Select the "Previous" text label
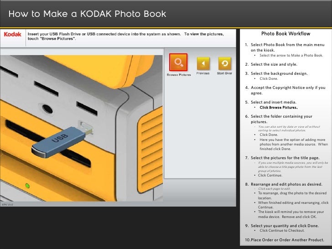The height and width of the screenshot is (249, 332). (202, 73)
